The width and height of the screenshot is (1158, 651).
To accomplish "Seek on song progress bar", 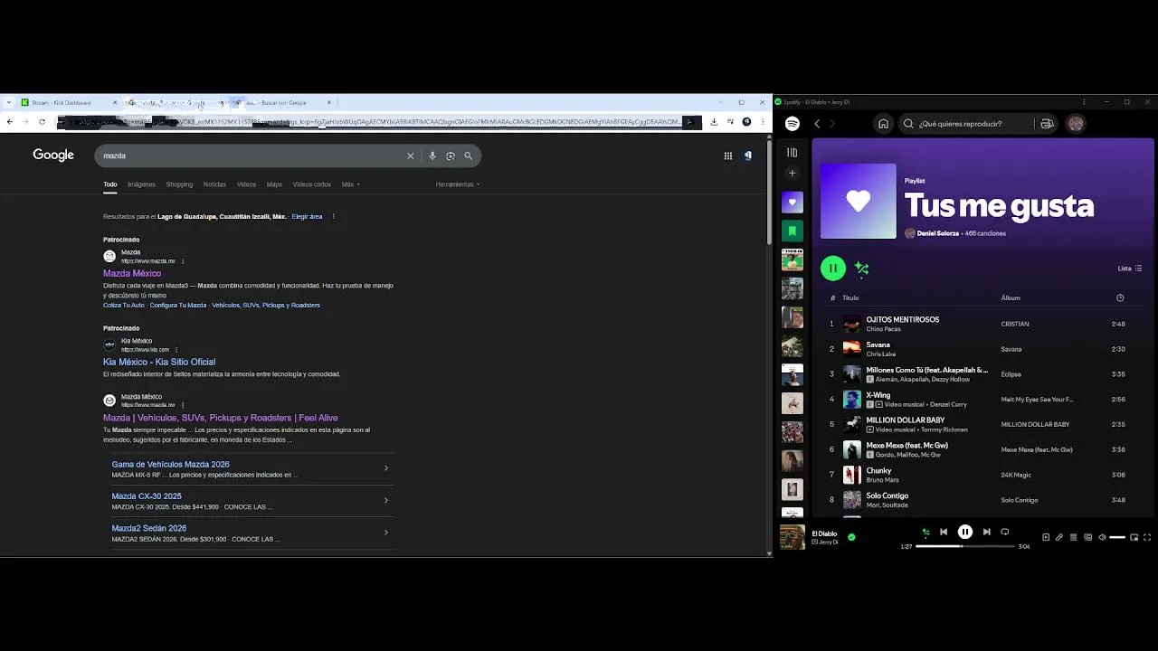I will point(965,546).
